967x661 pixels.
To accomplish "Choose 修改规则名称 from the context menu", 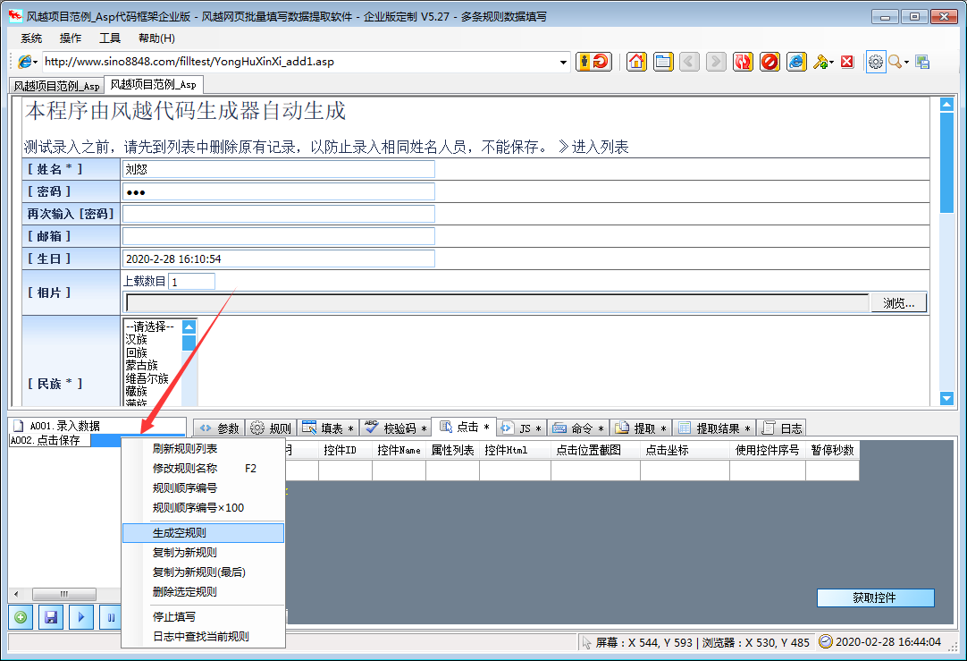I will point(203,469).
